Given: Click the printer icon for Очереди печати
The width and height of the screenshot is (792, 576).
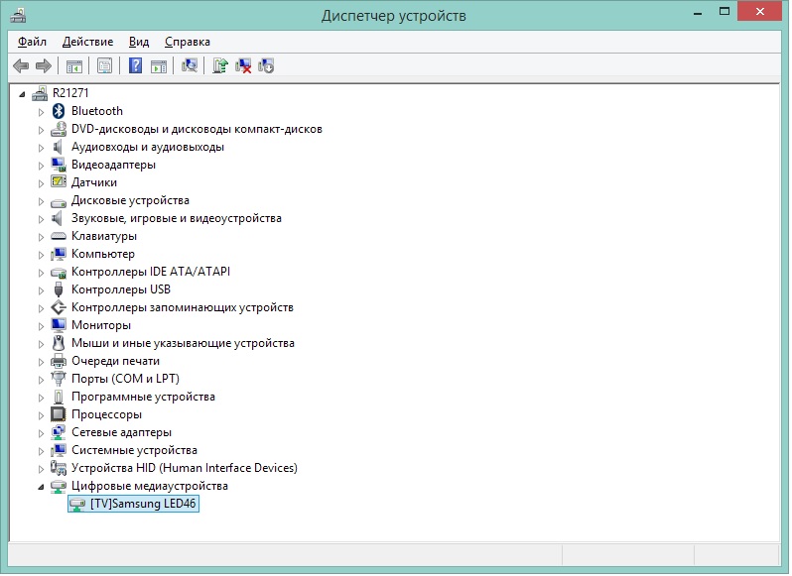Looking at the screenshot, I should coord(59,361).
